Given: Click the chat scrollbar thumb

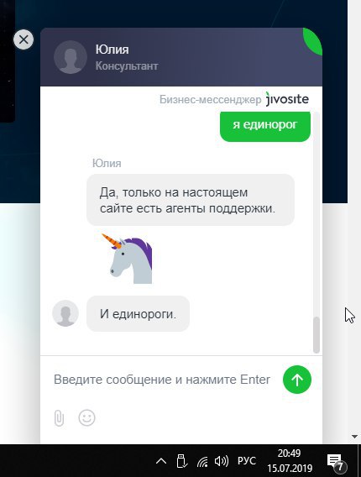Looking at the screenshot, I should 317,334.
